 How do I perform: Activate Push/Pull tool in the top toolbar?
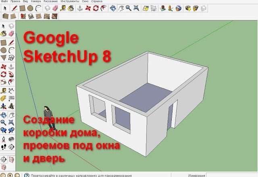(x=80, y=8)
